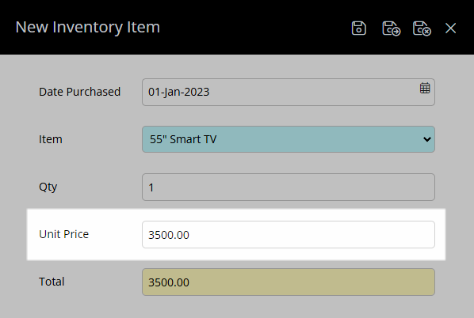The image size is (474, 318).
Task: Close the New Inventory Item dialog
Action: pyautogui.click(x=450, y=28)
